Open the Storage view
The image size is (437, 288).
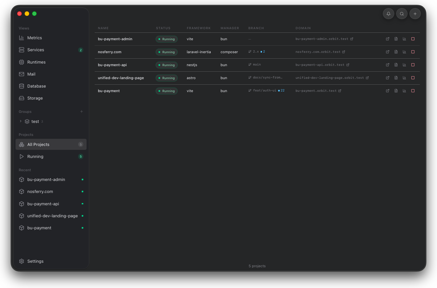point(51,98)
